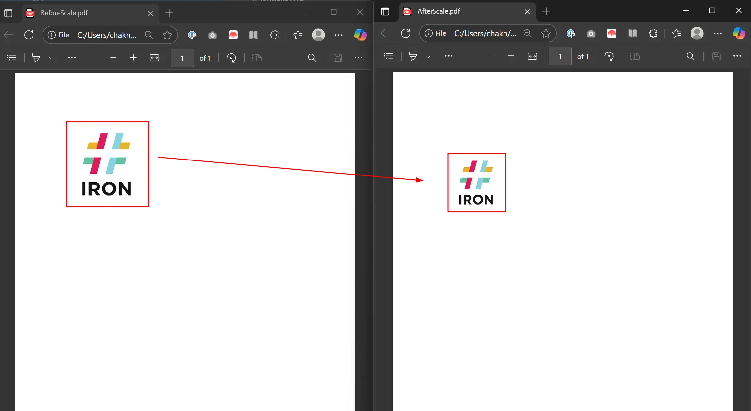Rotate page in BeforeScale.pdf viewer
Screen dimensions: 751x411
pyautogui.click(x=231, y=58)
